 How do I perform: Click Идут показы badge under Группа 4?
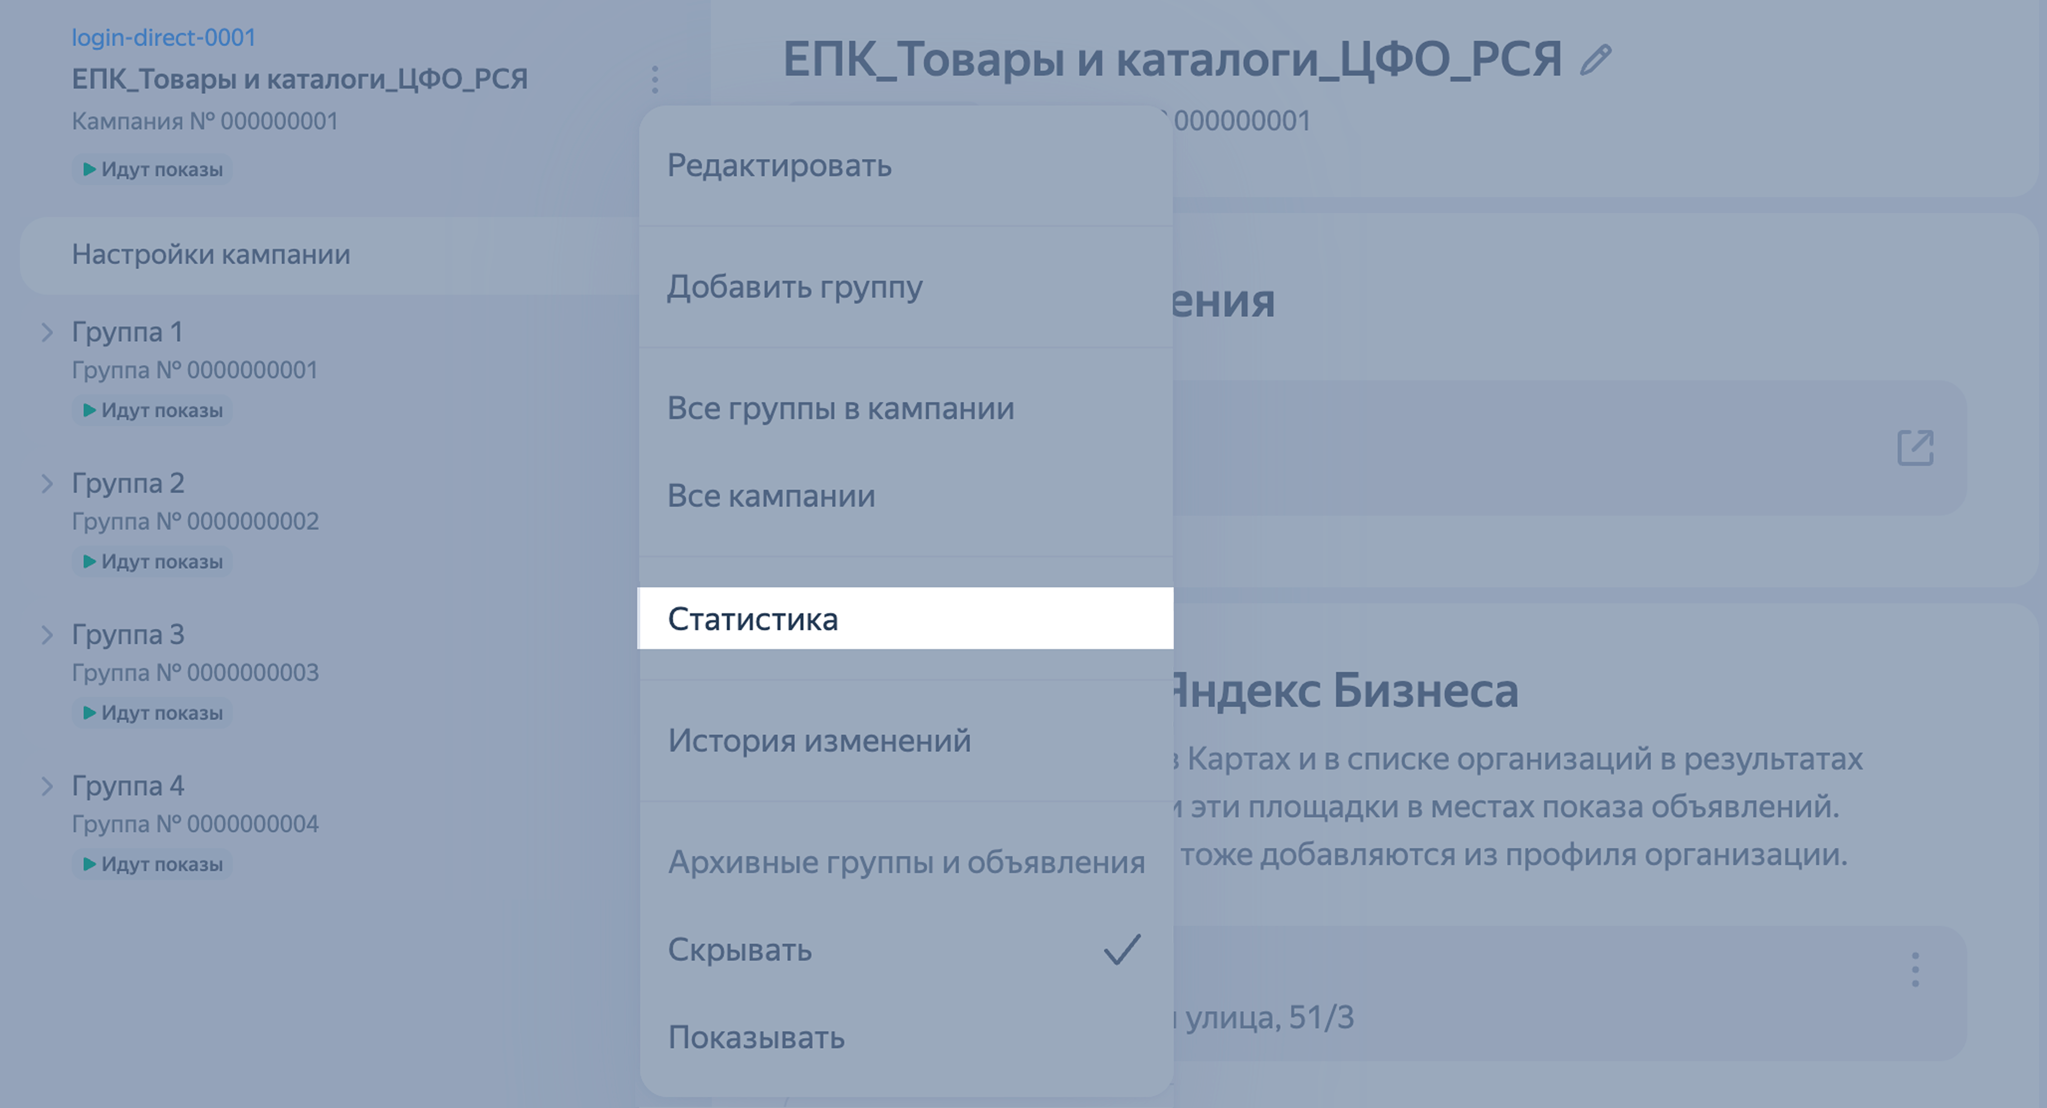[152, 864]
